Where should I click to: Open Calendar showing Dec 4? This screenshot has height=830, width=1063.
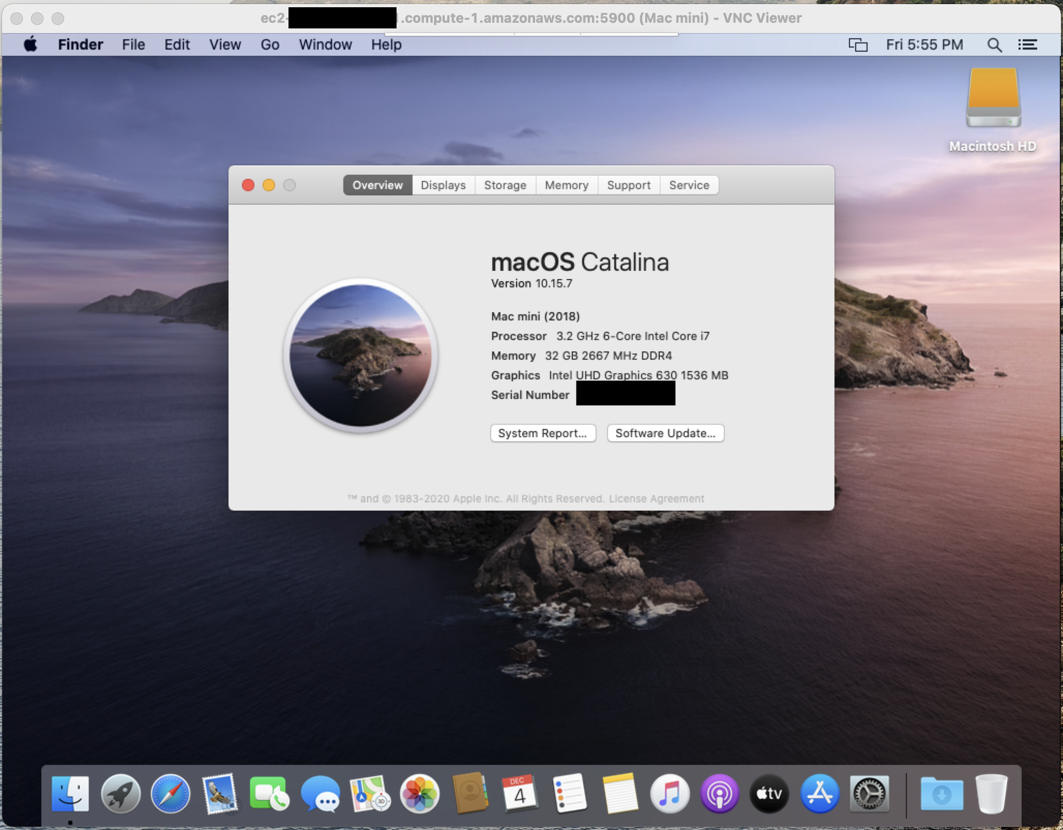[520, 794]
